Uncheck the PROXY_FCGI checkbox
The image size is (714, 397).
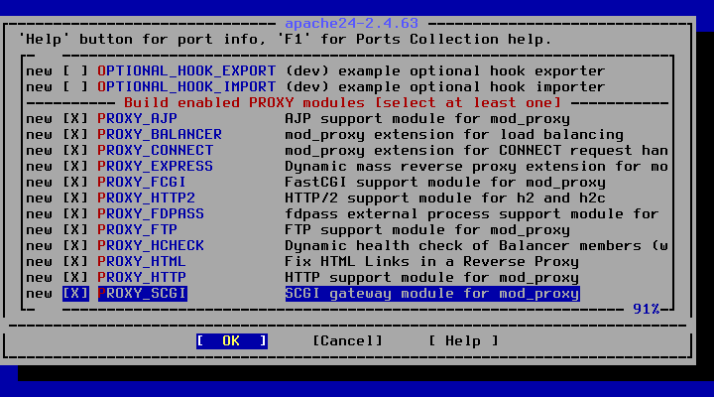(75, 183)
